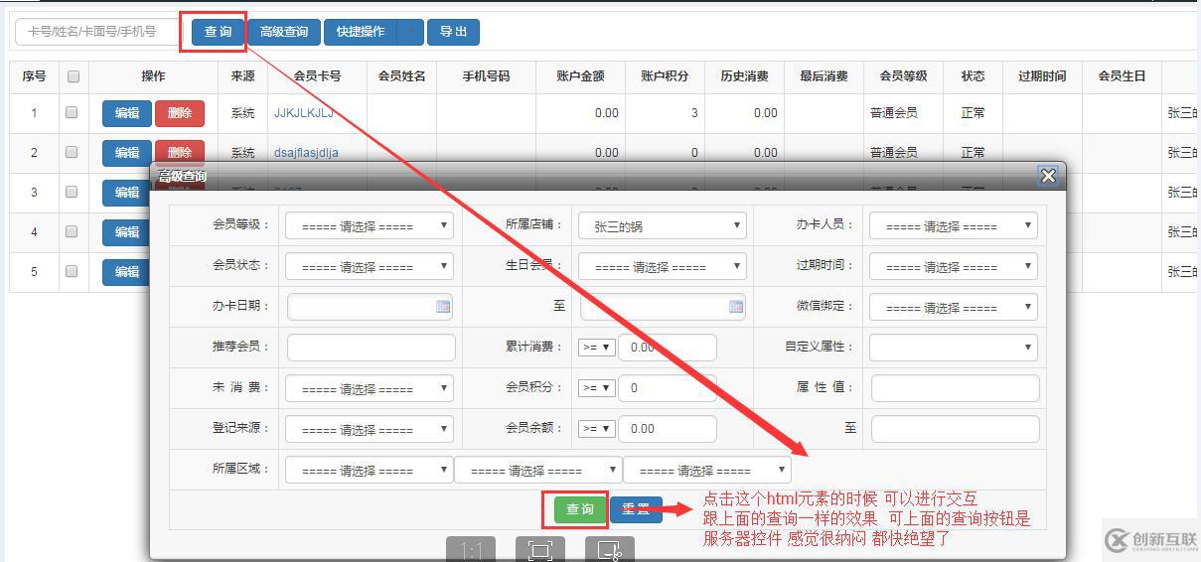Image resolution: width=1201 pixels, height=562 pixels.
Task: Focus the 卡号/姓名/卡面号/手机号 search box
Action: 96,32
